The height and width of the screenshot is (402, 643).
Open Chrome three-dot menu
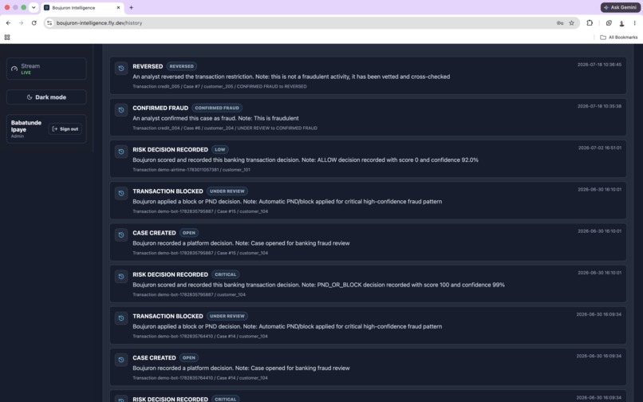(634, 23)
